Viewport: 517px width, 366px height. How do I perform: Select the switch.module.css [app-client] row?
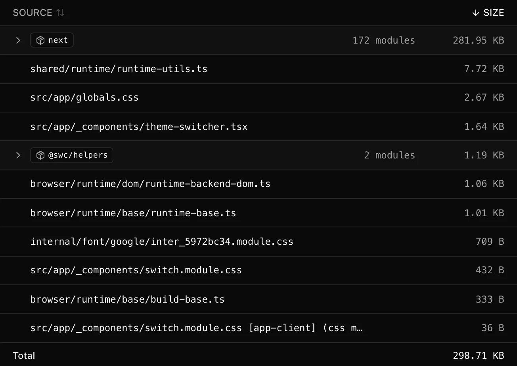(258, 328)
